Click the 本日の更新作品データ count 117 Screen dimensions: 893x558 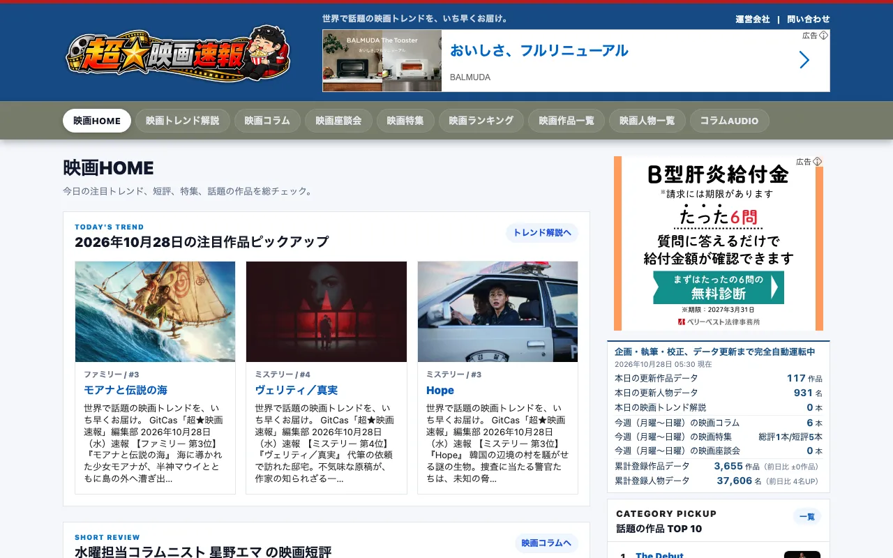click(796, 378)
